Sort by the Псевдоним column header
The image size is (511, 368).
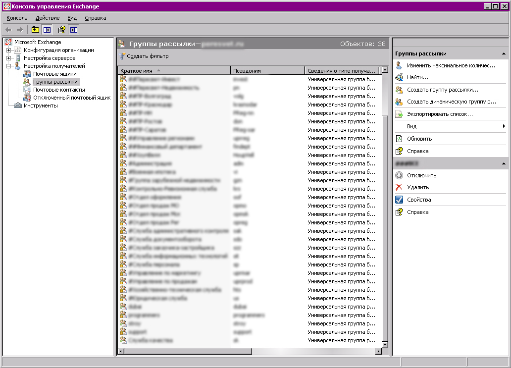coord(267,71)
